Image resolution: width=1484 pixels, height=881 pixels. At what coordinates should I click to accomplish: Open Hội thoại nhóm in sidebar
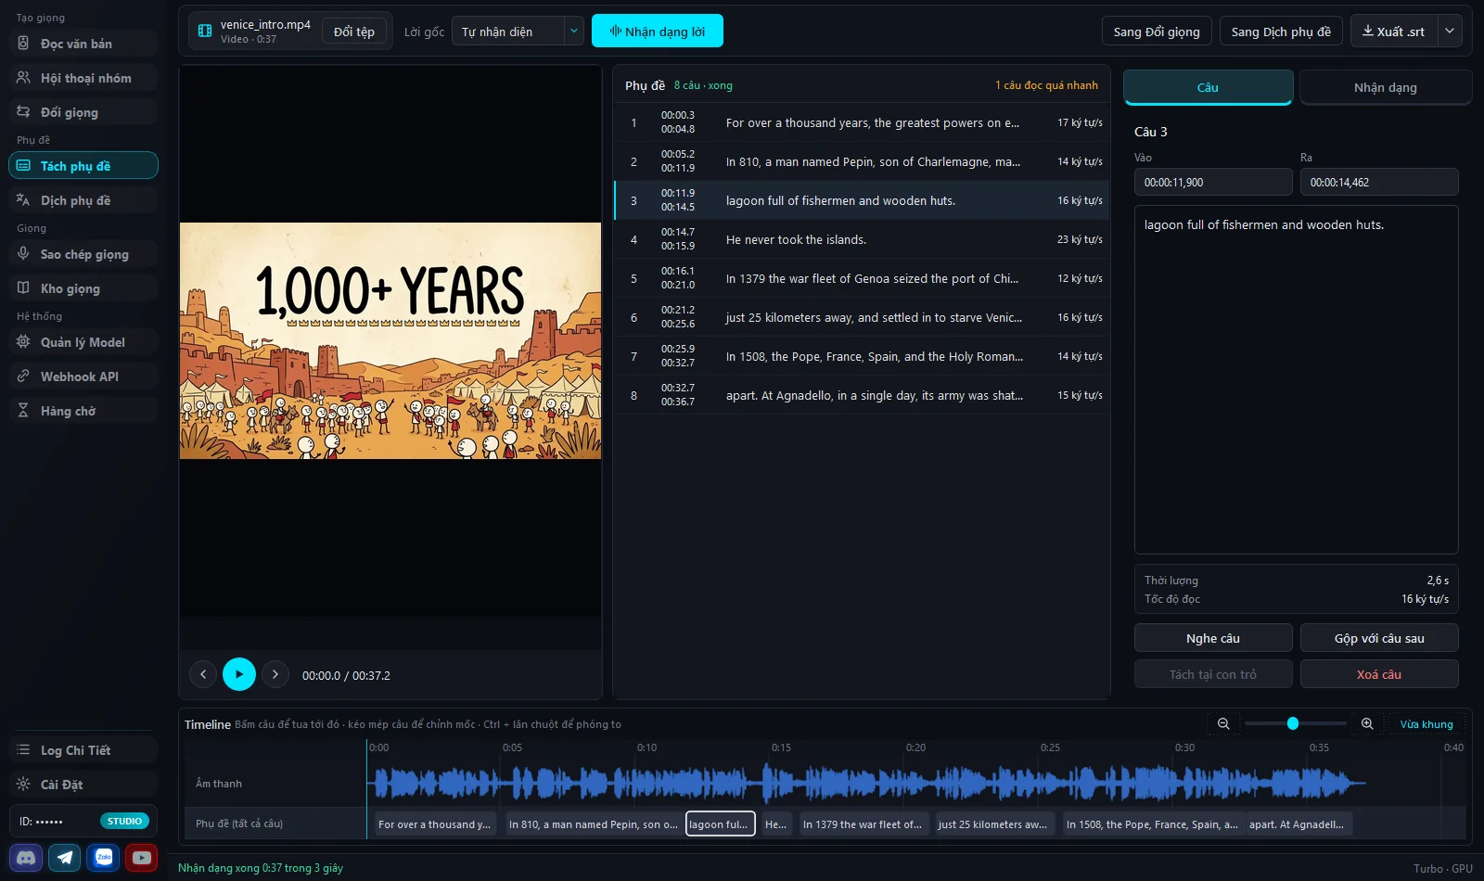[83, 78]
